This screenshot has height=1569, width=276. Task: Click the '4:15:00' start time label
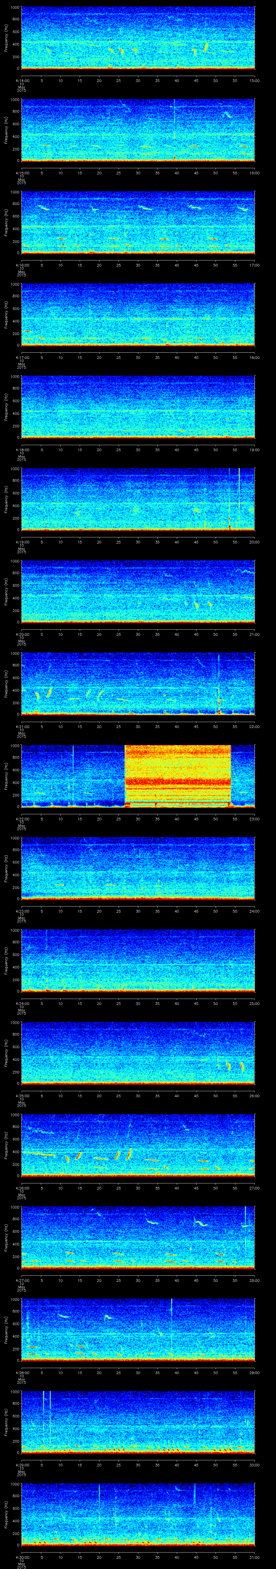click(22, 173)
